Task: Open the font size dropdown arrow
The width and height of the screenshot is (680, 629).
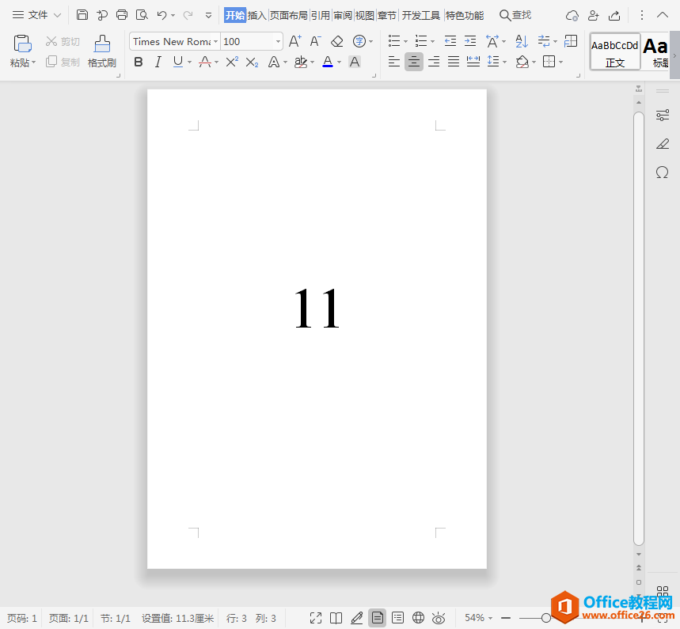Action: point(278,42)
